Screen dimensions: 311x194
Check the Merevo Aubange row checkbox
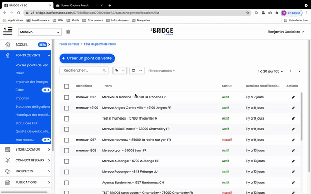tap(67, 161)
